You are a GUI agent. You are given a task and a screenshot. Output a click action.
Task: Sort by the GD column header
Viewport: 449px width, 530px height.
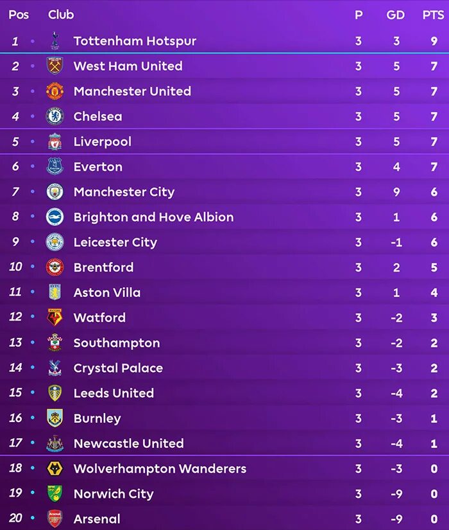396,15
